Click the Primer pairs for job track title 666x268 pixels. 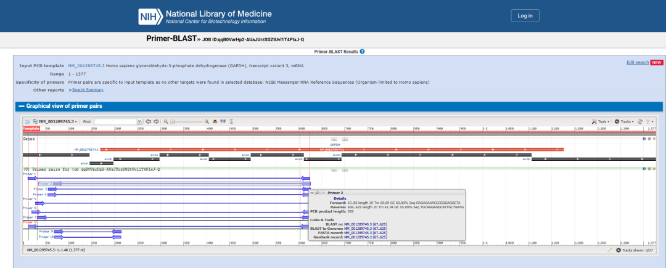point(91,169)
